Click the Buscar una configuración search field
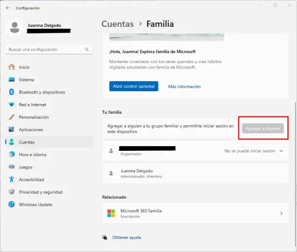The width and height of the screenshot is (297, 252). [44, 49]
